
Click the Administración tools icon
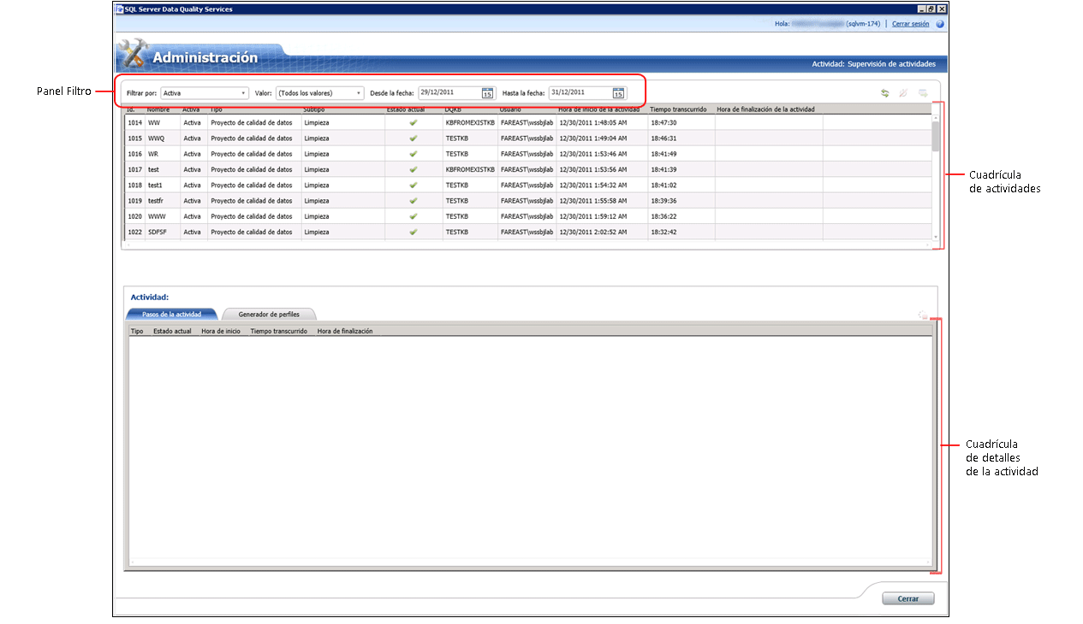[133, 55]
